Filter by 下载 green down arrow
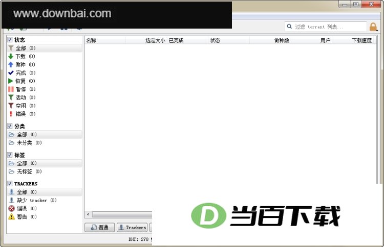This screenshot has height=247, width=384. pyautogui.click(x=11, y=56)
